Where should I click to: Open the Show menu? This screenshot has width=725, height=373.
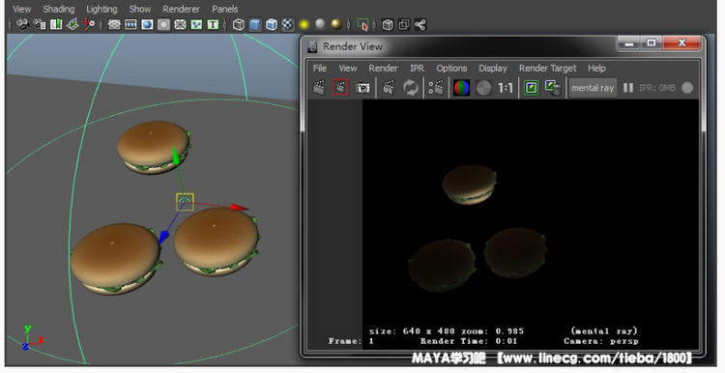[140, 9]
